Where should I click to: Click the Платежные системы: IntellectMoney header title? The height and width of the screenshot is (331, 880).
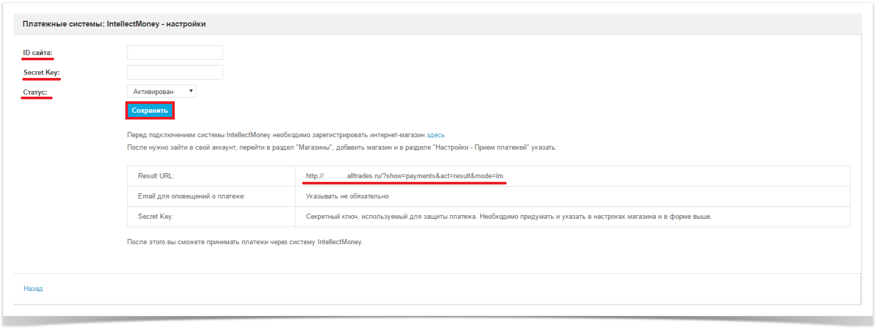[114, 24]
